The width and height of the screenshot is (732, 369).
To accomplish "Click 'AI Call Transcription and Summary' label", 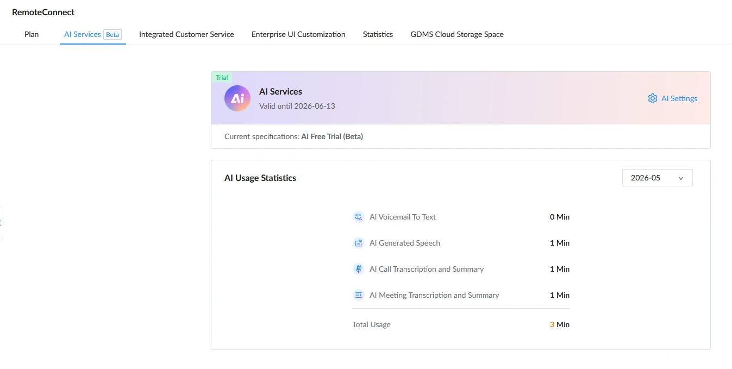I will [x=427, y=269].
